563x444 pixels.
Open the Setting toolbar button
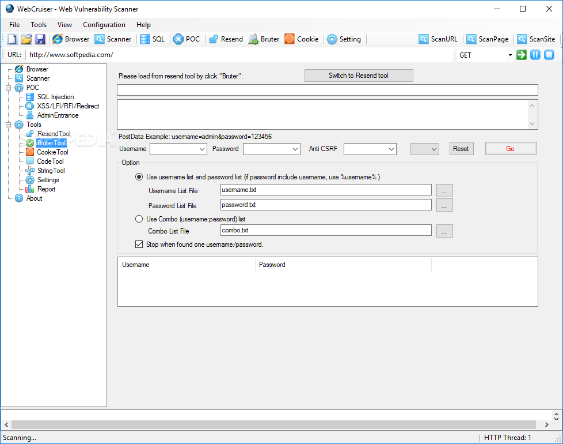344,39
